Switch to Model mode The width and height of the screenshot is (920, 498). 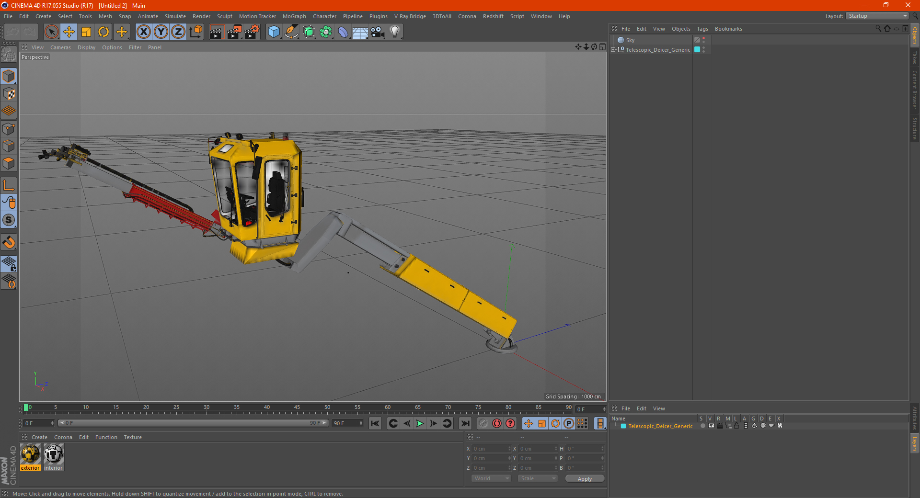[9, 76]
